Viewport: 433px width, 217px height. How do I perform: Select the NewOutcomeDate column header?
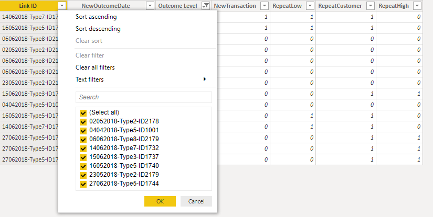coord(106,6)
